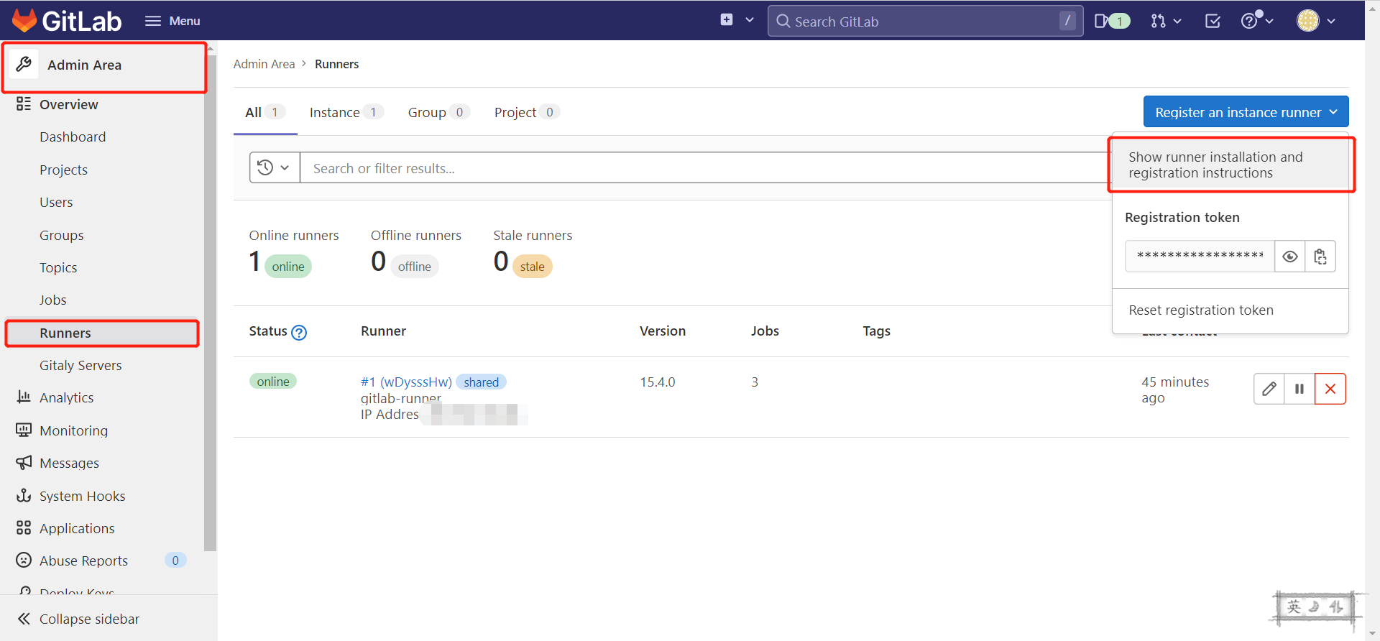Open Jobs in admin sidebar
This screenshot has width=1380, height=641.
click(52, 300)
